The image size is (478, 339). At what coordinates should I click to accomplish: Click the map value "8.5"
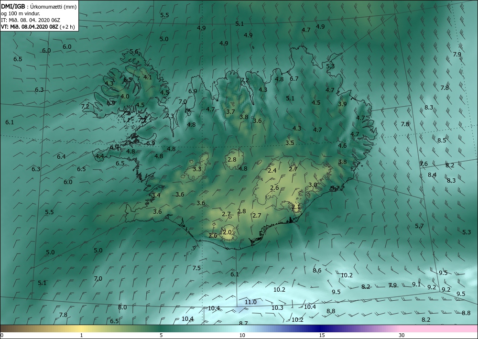tap(442, 141)
